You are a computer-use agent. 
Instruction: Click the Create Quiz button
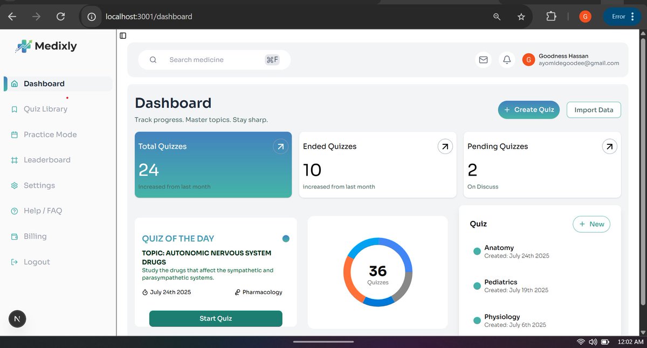coord(529,109)
